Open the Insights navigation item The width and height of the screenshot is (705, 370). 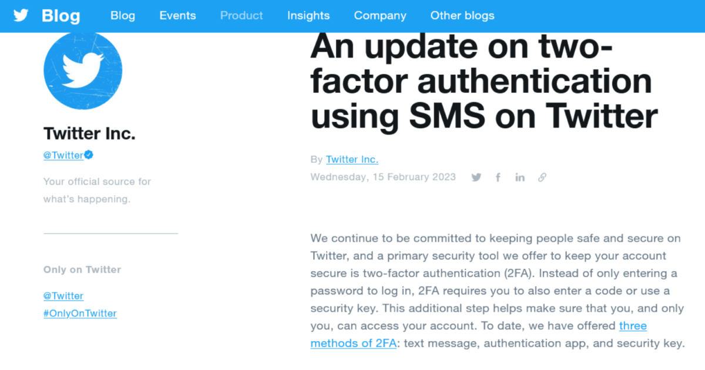(x=308, y=16)
